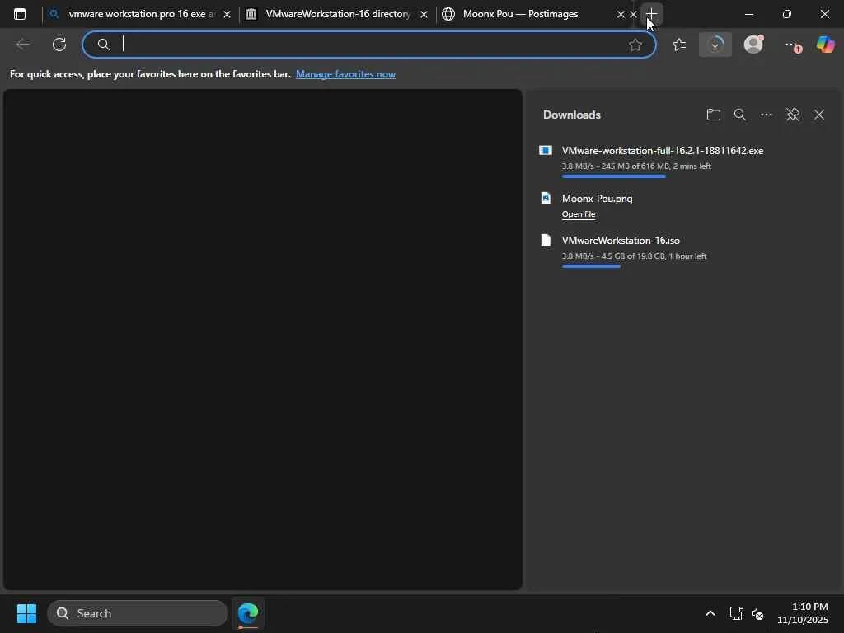The width and height of the screenshot is (844, 633).
Task: Click the Microsoft Edge taskbar icon
Action: [x=248, y=613]
